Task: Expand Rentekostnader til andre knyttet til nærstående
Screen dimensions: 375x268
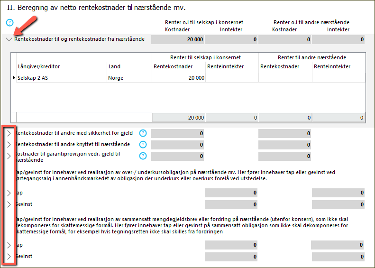Action: (9, 145)
